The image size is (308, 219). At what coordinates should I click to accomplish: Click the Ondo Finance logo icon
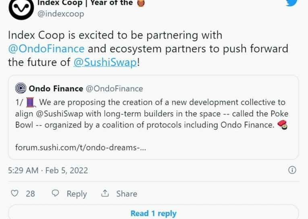point(21,88)
